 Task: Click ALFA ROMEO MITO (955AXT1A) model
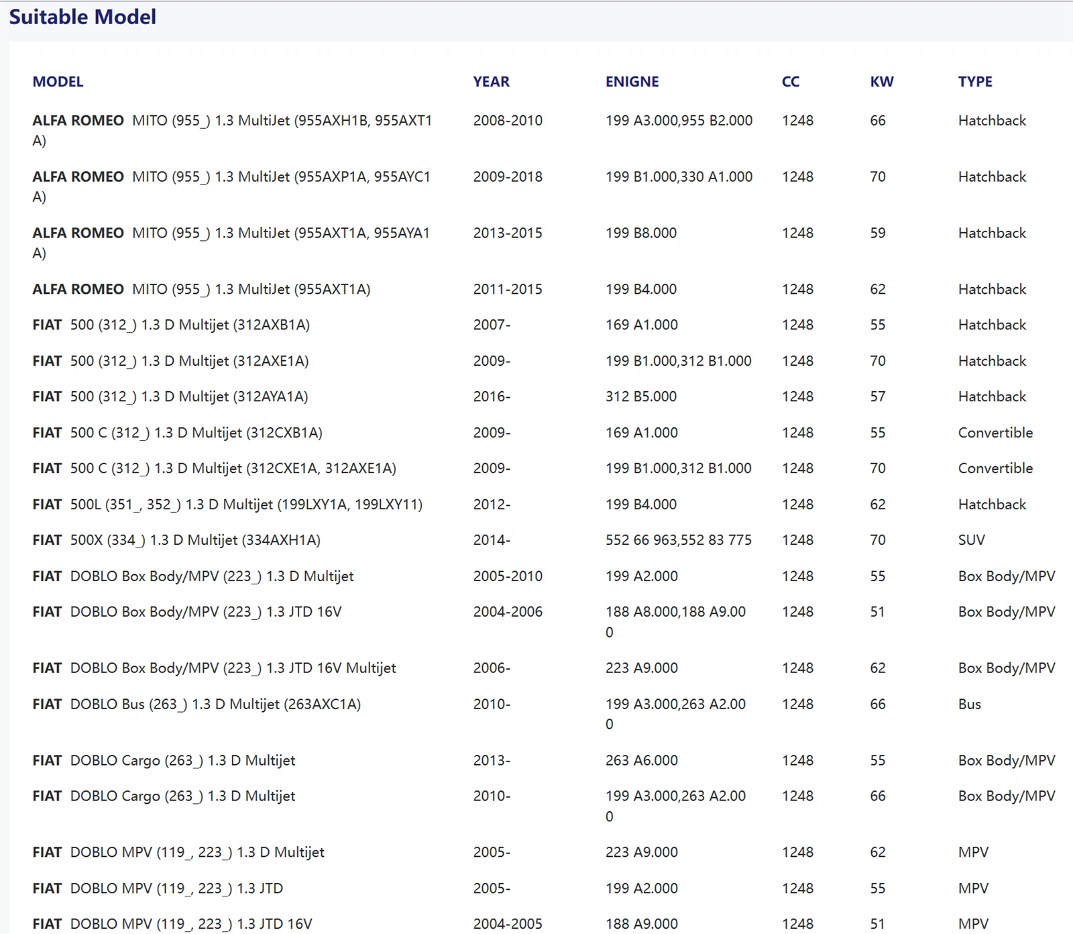(x=201, y=290)
